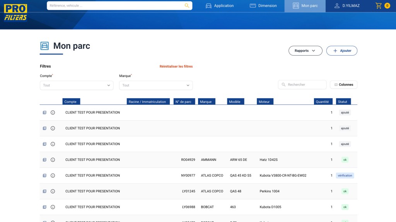Viewport: 396px width, 222px height.
Task: Sort by N° de parc column header
Action: [184, 102]
